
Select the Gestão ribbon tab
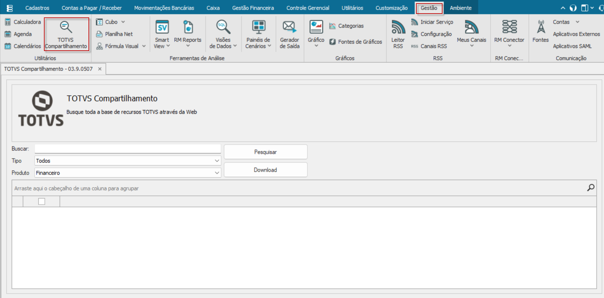(x=429, y=8)
